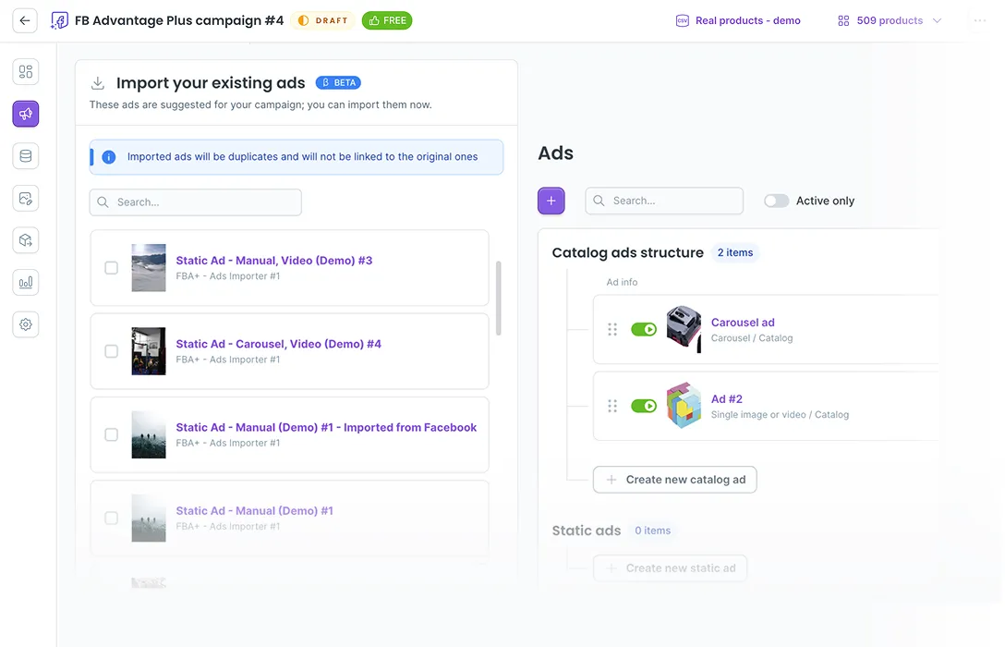Click the import list scrollbar
The width and height of the screenshot is (1005, 647).
[498, 299]
